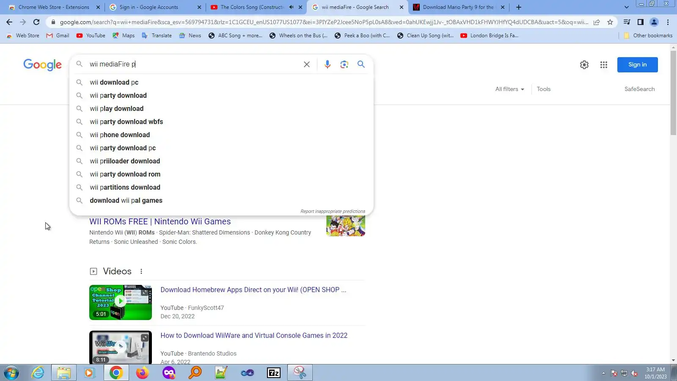Open a new browser tab
This screenshot has height=381, width=677.
point(519,7)
